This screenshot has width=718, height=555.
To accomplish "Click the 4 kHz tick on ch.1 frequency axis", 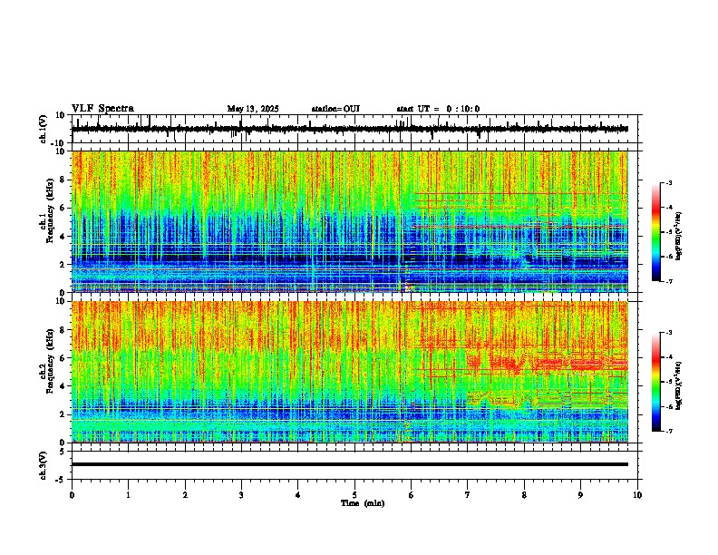I will [x=63, y=237].
